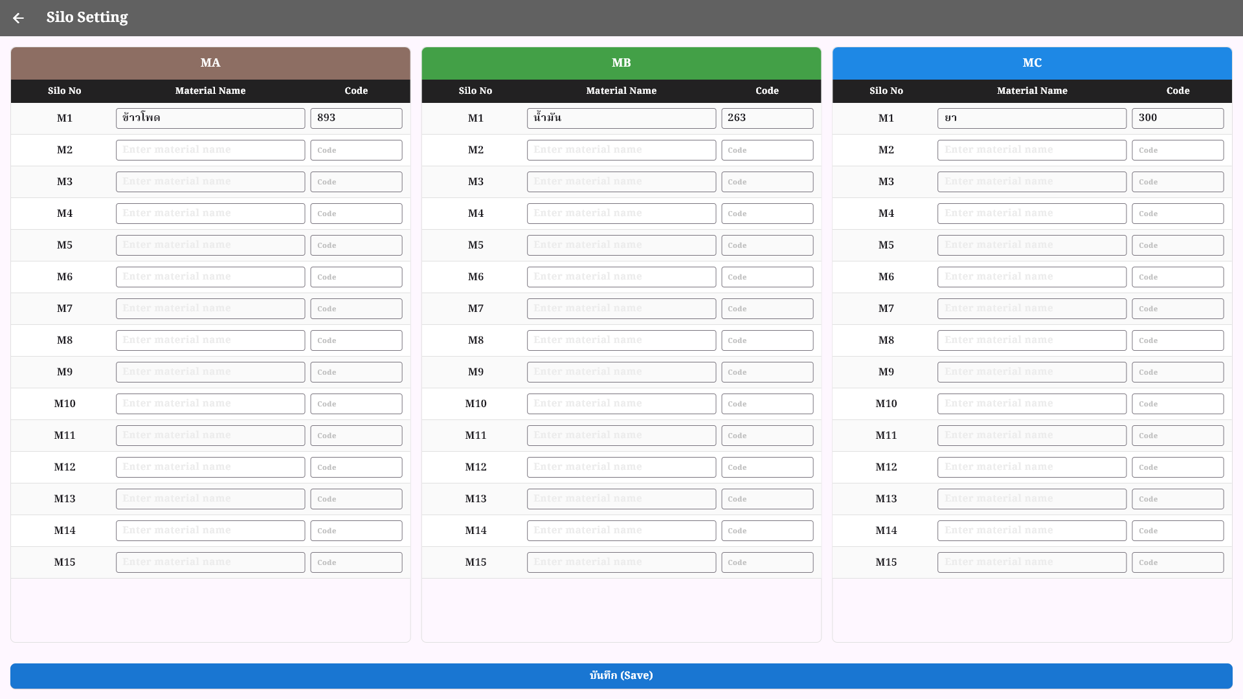Focus MB silo M1 material name field
Viewport: 1243px width, 699px height.
(x=621, y=118)
